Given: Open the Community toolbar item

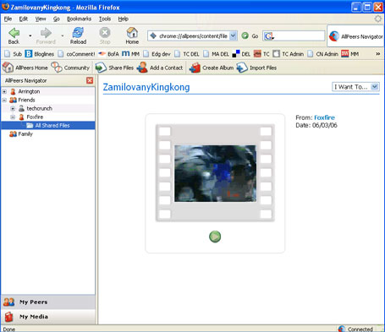Looking at the screenshot, I should 70,68.
